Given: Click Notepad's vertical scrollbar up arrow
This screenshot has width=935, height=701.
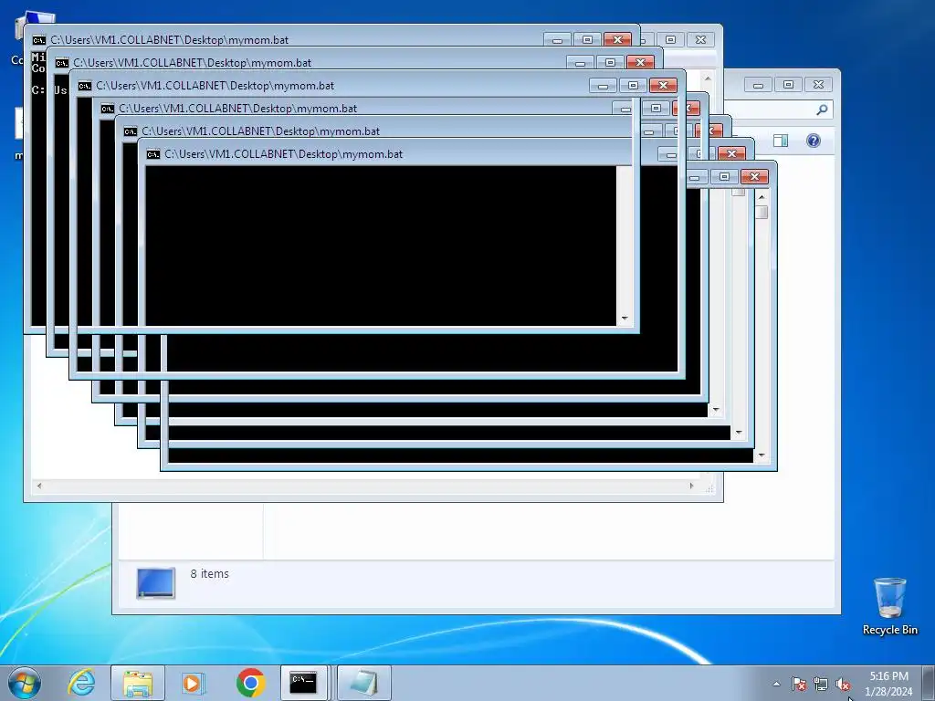Looking at the screenshot, I should [x=708, y=78].
